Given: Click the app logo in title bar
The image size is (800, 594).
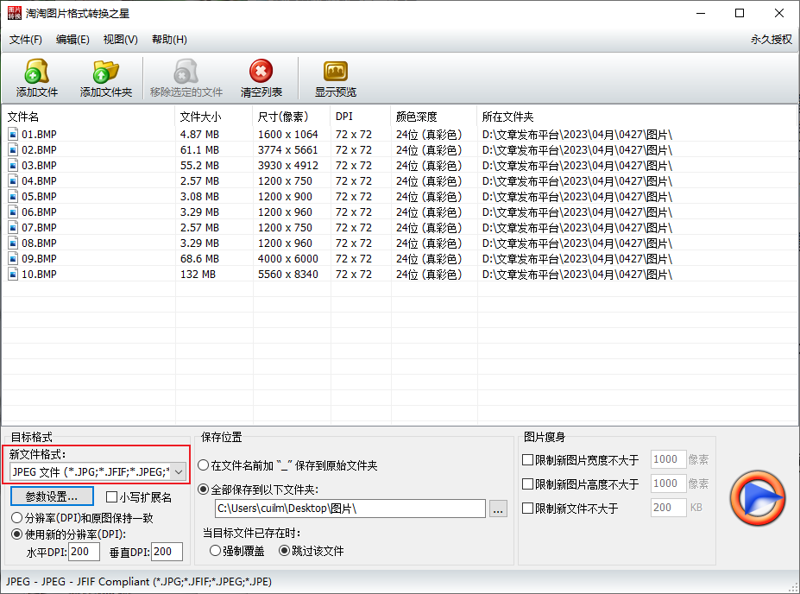Looking at the screenshot, I should 15,13.
